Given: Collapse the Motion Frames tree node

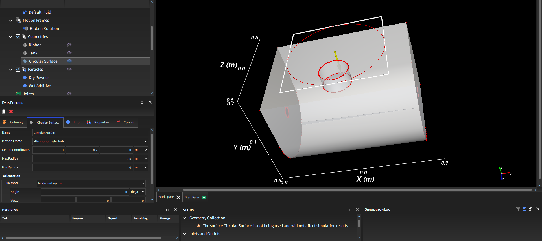Looking at the screenshot, I should [x=10, y=21].
